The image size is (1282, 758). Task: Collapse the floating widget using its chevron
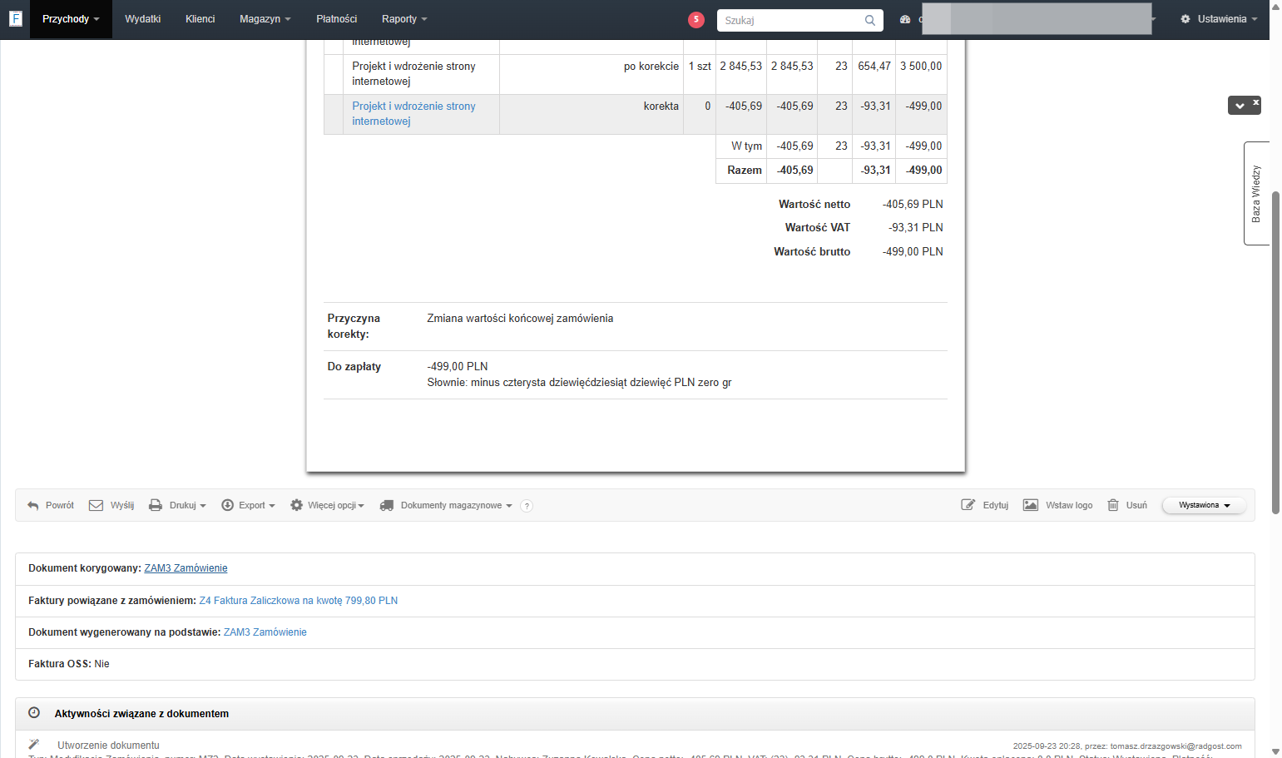(x=1240, y=106)
